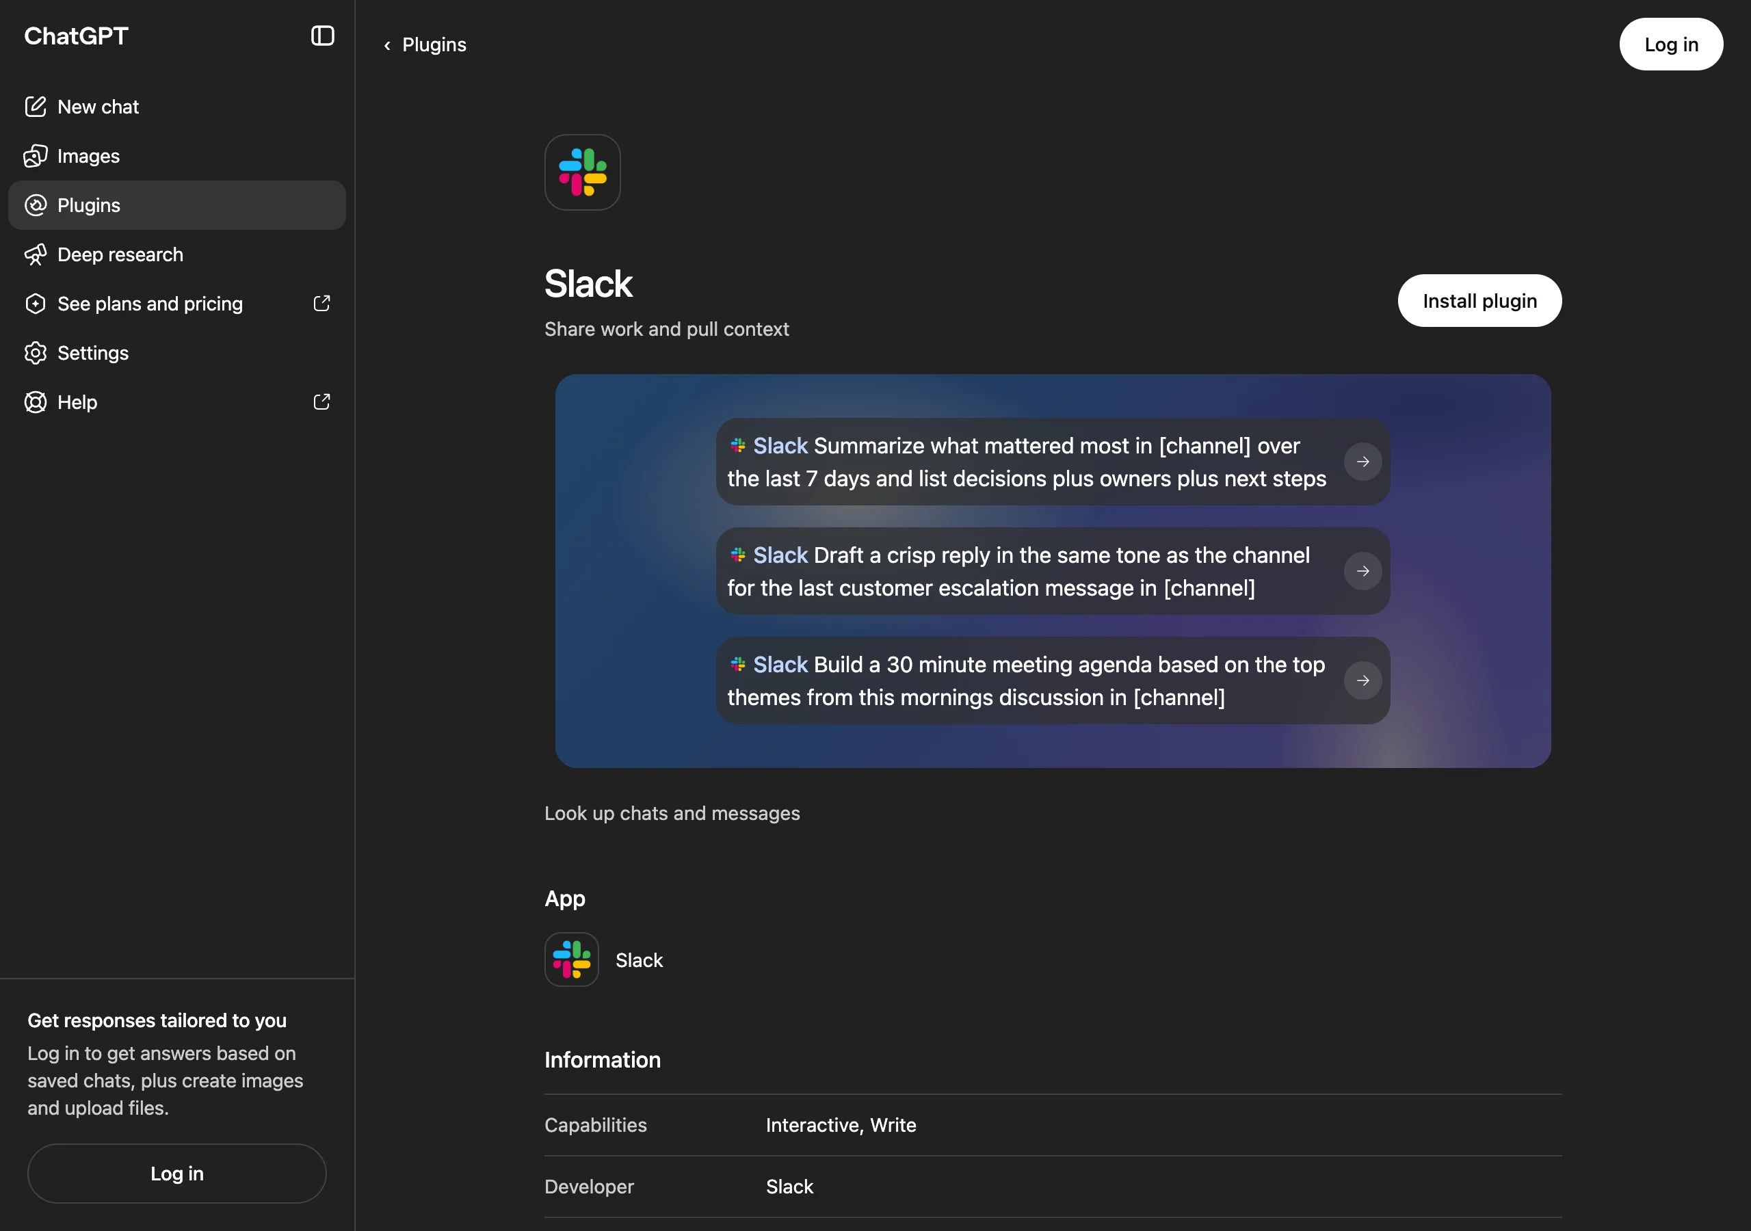The image size is (1751, 1231).
Task: Click the New chat pencil icon
Action: click(x=35, y=107)
